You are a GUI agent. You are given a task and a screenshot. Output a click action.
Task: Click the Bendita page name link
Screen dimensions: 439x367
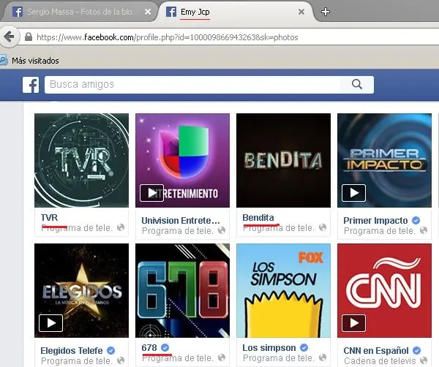(258, 217)
